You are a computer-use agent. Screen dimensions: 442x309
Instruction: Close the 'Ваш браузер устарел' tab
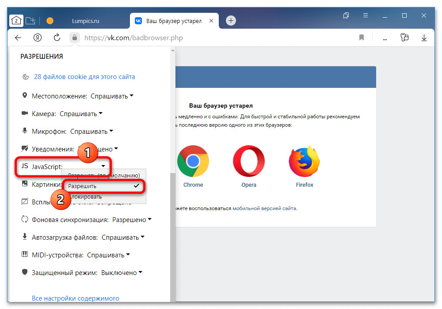pos(211,21)
